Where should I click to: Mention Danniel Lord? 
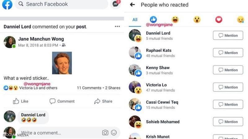(228, 36)
